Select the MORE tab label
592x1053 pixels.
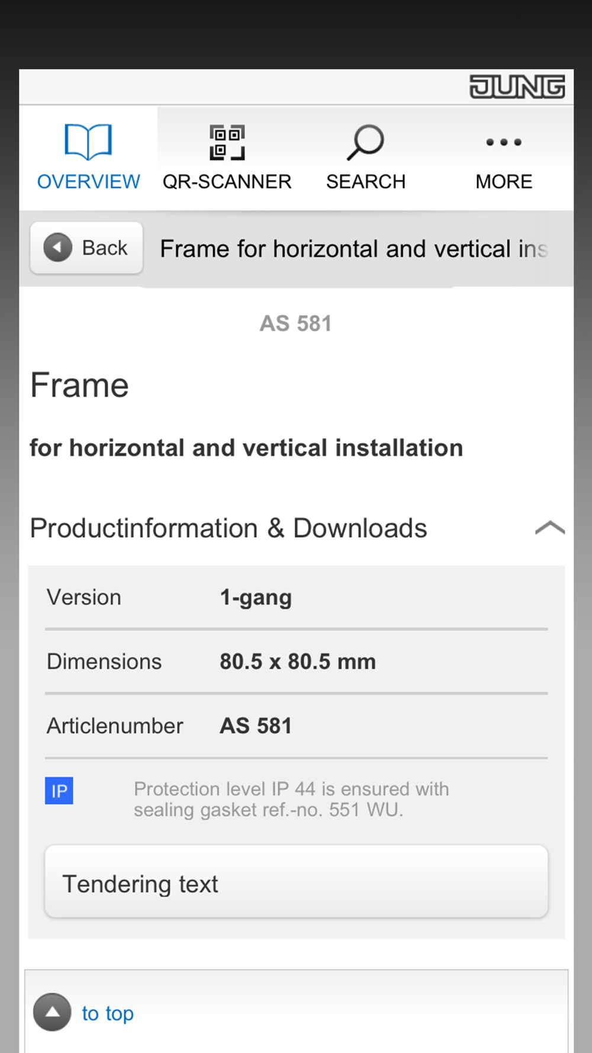[x=504, y=182]
